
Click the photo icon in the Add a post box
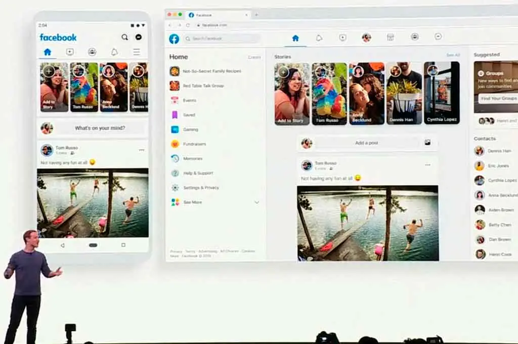[x=427, y=143]
